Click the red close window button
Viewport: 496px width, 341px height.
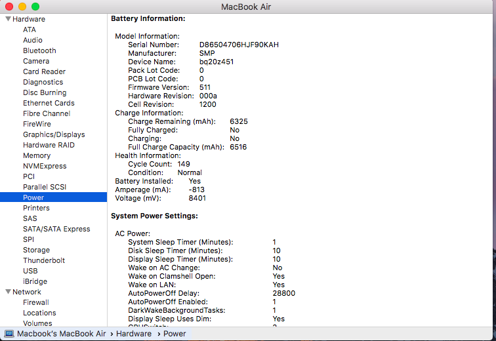9,7
